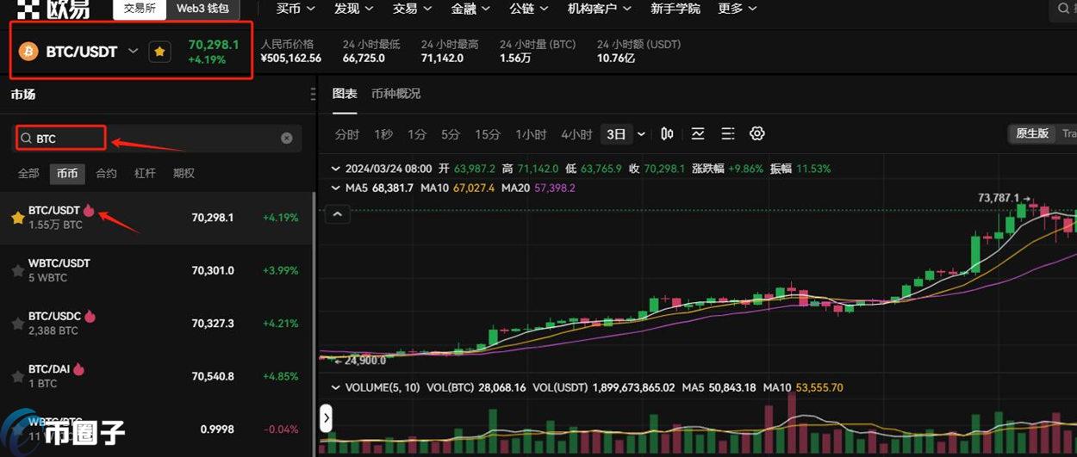
Task: Toggle the star on BTC/USDC row
Action: pos(17,324)
